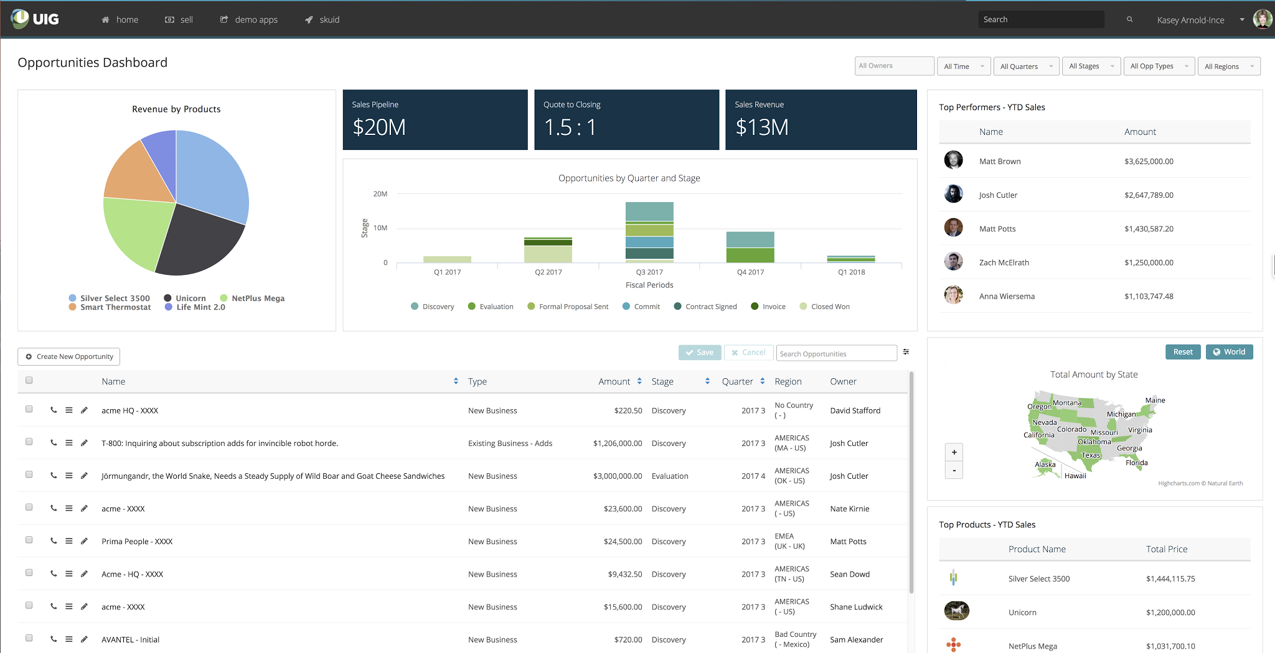
Task: Open the demo apps menu
Action: [x=249, y=20]
